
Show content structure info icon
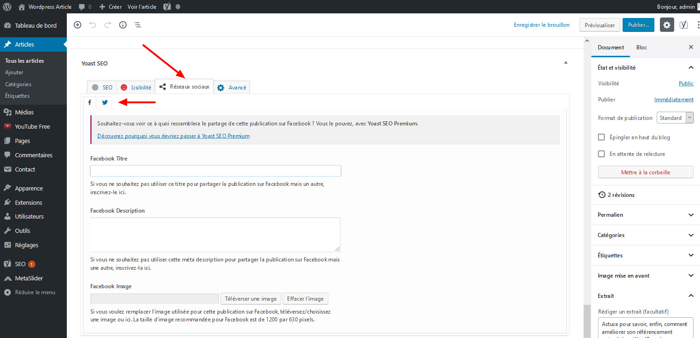click(123, 25)
